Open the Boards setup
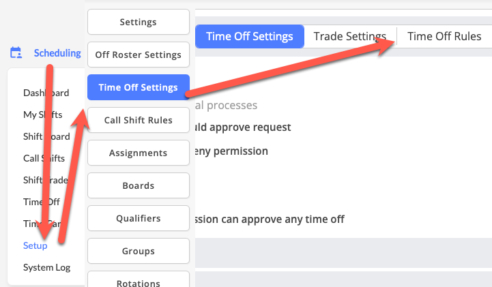 coord(138,185)
